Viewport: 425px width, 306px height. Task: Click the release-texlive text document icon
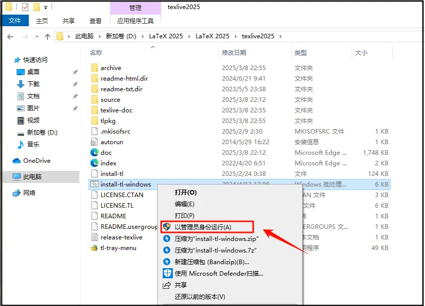click(95, 237)
